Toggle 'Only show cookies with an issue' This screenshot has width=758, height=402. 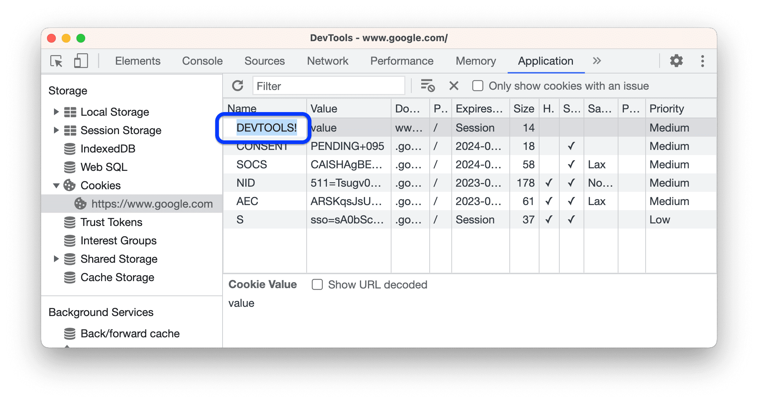click(x=477, y=86)
